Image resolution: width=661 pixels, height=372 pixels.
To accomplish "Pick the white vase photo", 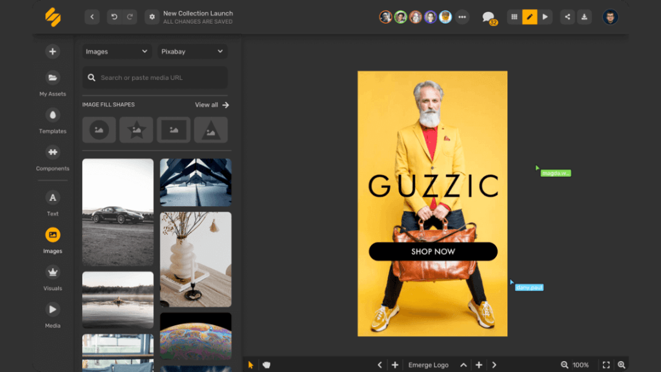I will 196,260.
